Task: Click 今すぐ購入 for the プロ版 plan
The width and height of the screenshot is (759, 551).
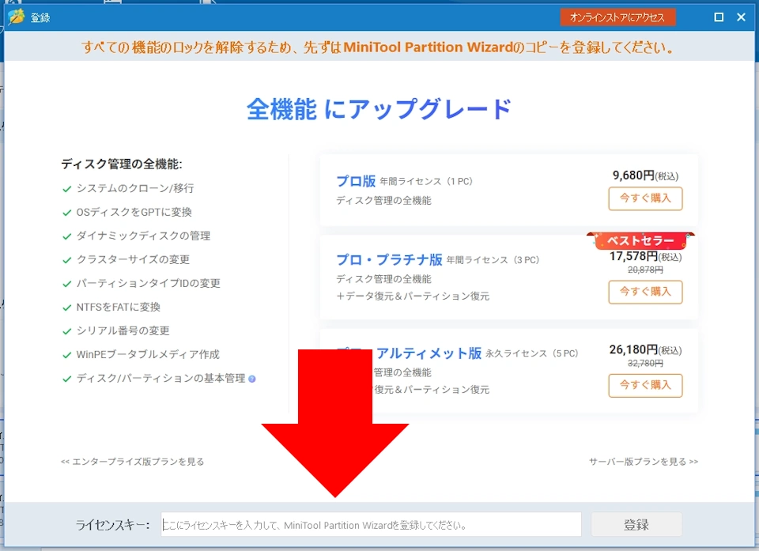Action: pyautogui.click(x=645, y=198)
